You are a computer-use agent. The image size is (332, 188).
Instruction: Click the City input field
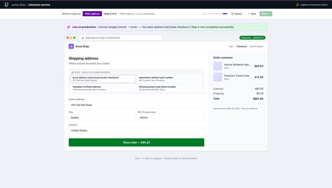102,118
